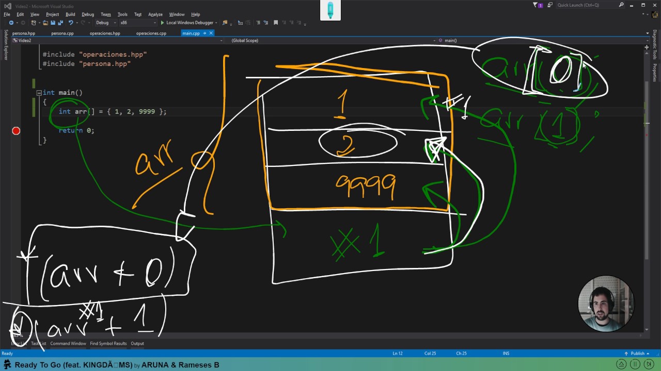Viewport: 661px width, 371px height.
Task: Toggle the breakpoint red dot in margin
Action: point(16,131)
